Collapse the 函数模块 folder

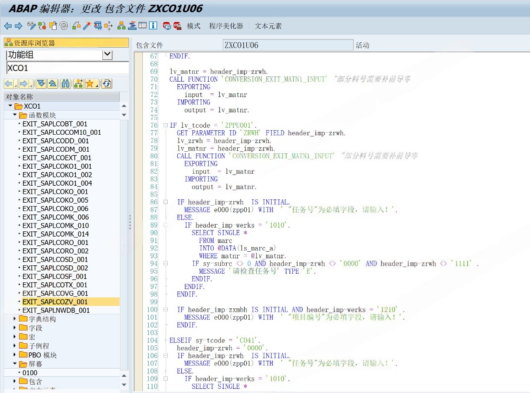pyautogui.click(x=15, y=115)
